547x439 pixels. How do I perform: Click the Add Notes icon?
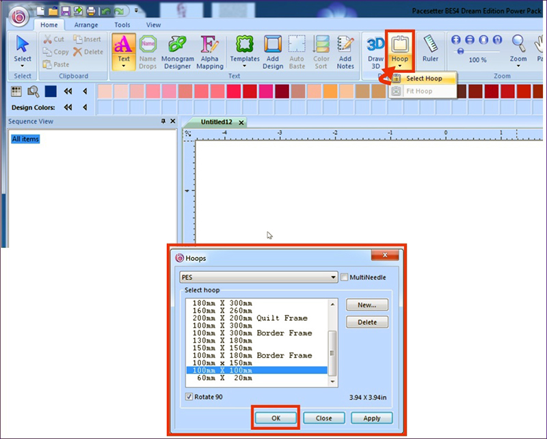pyautogui.click(x=345, y=52)
